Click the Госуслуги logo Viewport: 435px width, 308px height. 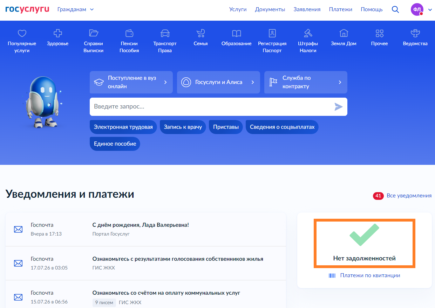click(27, 9)
